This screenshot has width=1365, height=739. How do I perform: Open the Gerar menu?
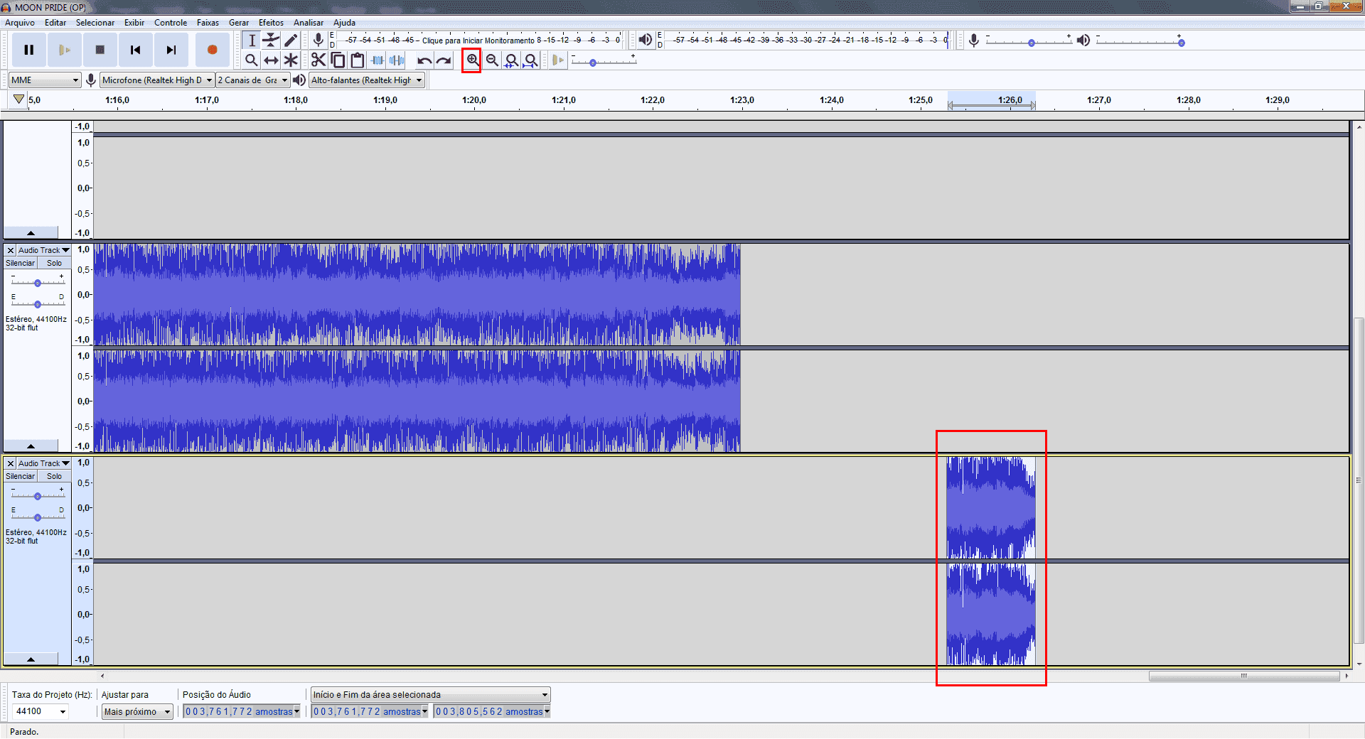(x=239, y=23)
